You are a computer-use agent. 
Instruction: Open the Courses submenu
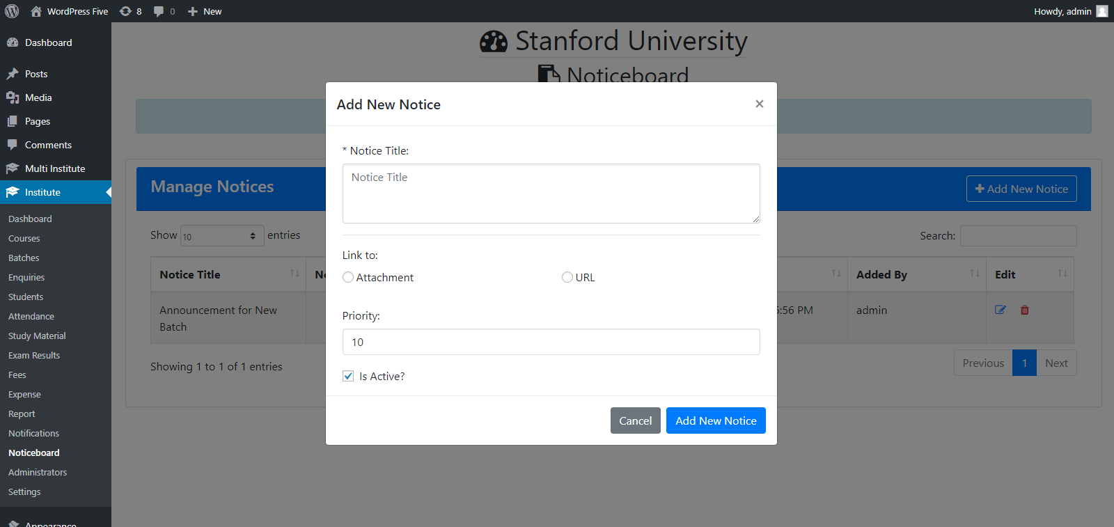click(x=24, y=238)
